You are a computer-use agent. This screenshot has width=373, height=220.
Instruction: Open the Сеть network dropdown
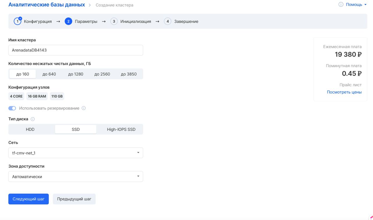(76, 153)
